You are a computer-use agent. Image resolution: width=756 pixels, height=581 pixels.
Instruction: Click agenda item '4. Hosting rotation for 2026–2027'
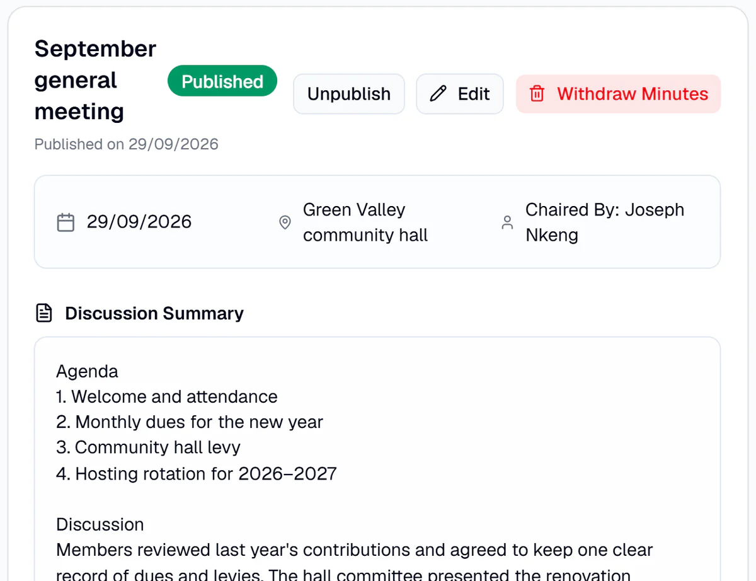coord(197,474)
